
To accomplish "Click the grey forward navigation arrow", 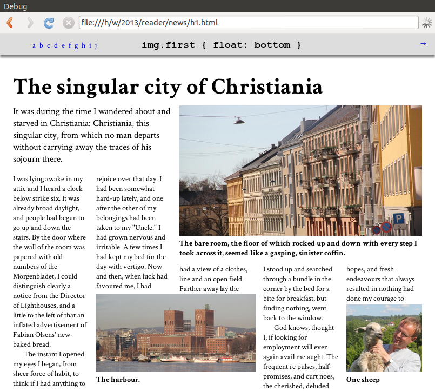I will [30, 23].
